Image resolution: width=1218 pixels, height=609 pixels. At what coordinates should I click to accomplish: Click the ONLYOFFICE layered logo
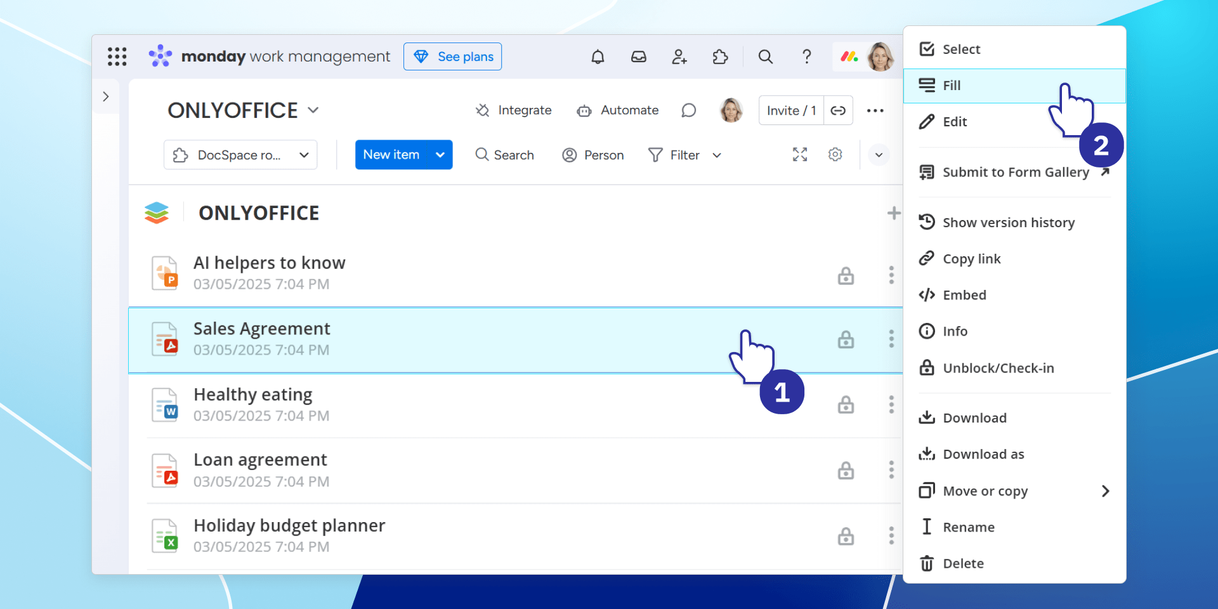(156, 213)
